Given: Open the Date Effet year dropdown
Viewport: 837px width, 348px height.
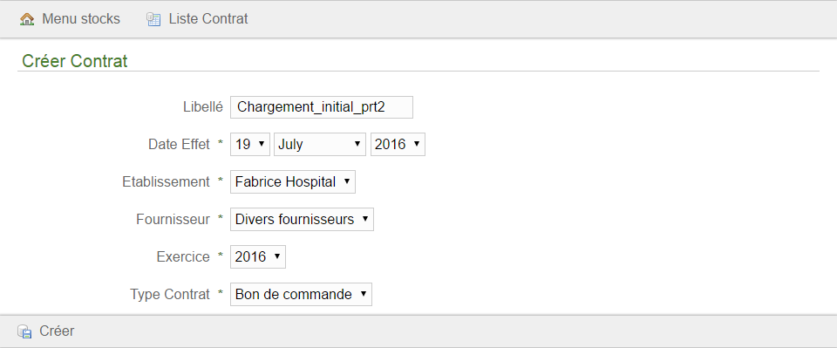Looking at the screenshot, I should click(x=398, y=145).
